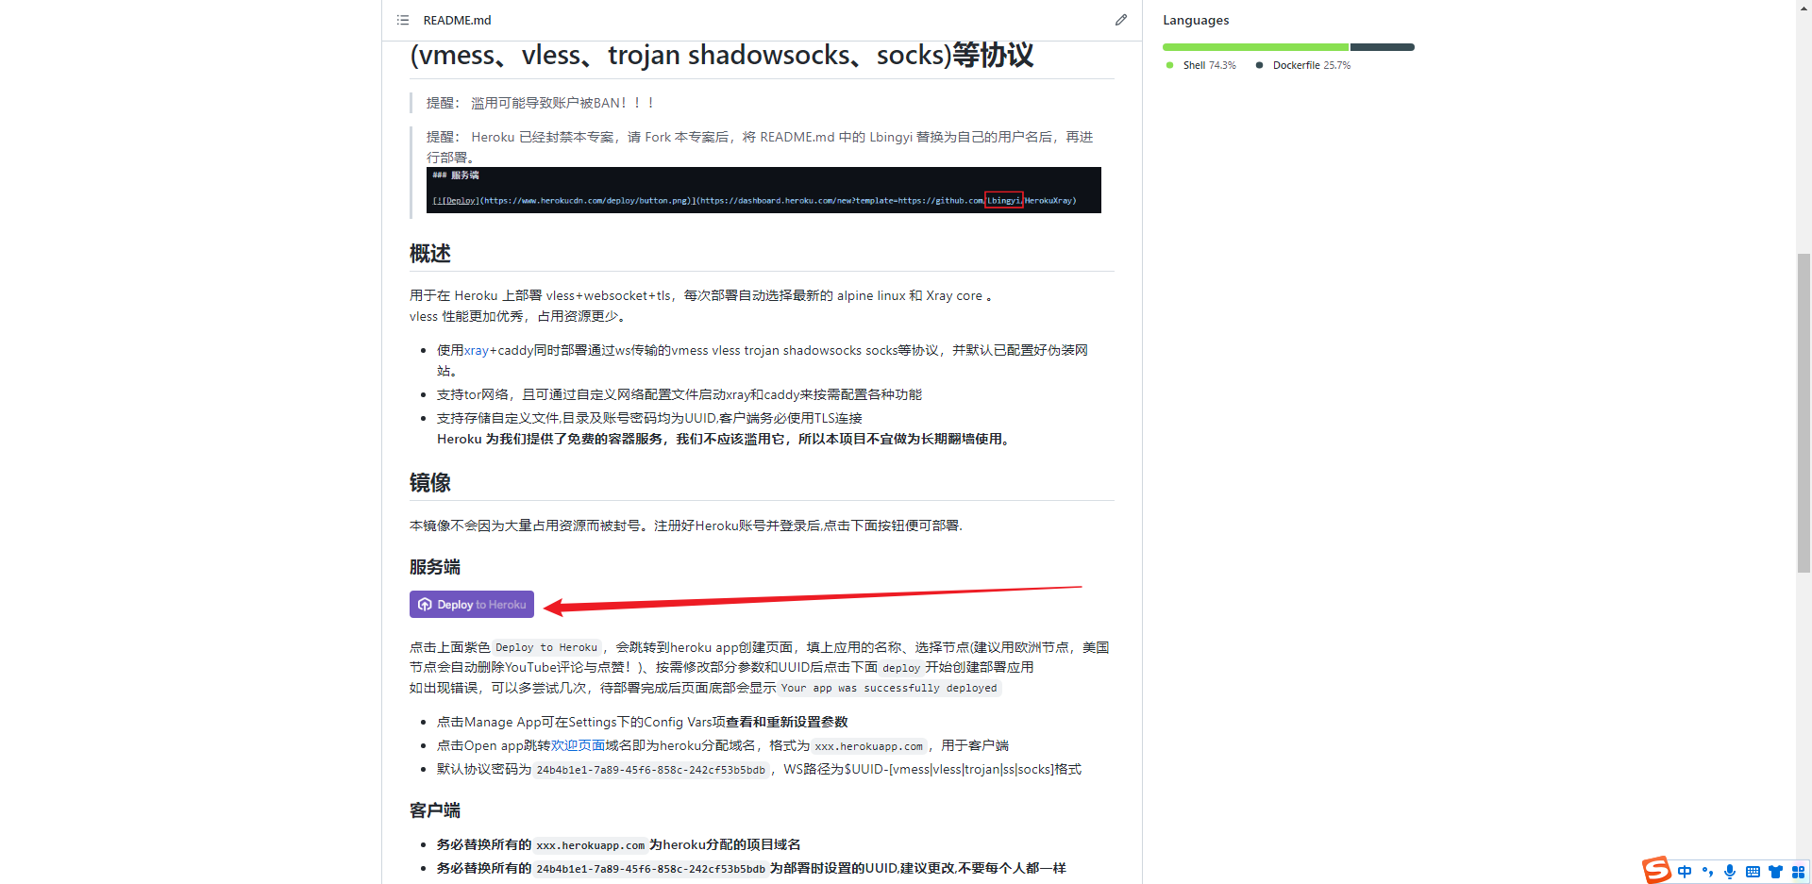This screenshot has width=1812, height=884.
Task: Click the 服务端 section heading
Action: click(x=435, y=567)
